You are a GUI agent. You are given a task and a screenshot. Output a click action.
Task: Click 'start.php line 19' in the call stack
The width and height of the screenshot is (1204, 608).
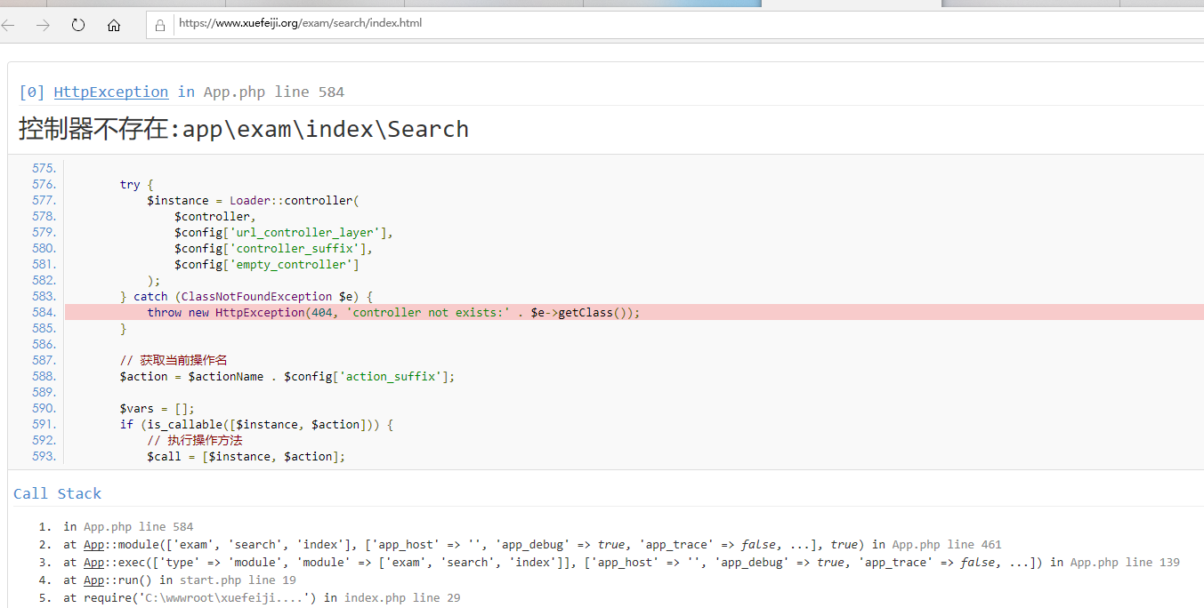click(x=238, y=580)
